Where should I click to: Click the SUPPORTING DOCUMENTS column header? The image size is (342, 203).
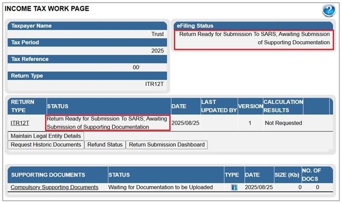pos(48,175)
